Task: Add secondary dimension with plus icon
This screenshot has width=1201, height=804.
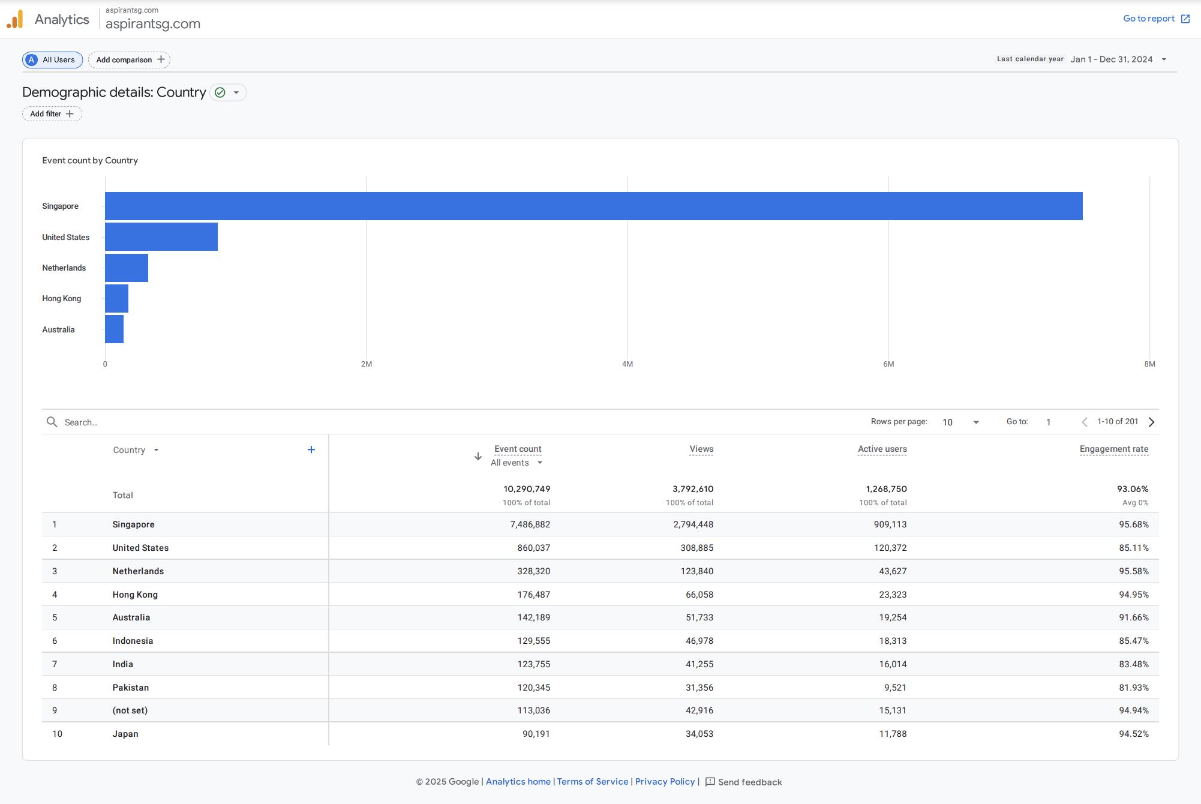Action: [x=311, y=450]
